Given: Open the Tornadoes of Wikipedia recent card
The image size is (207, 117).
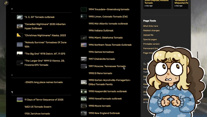Looking at the screenshot, I should click(181, 4).
